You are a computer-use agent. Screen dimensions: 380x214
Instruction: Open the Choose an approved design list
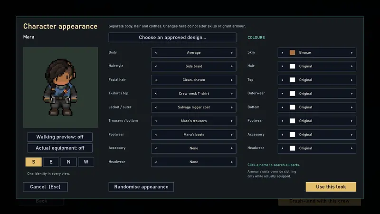[x=172, y=38]
